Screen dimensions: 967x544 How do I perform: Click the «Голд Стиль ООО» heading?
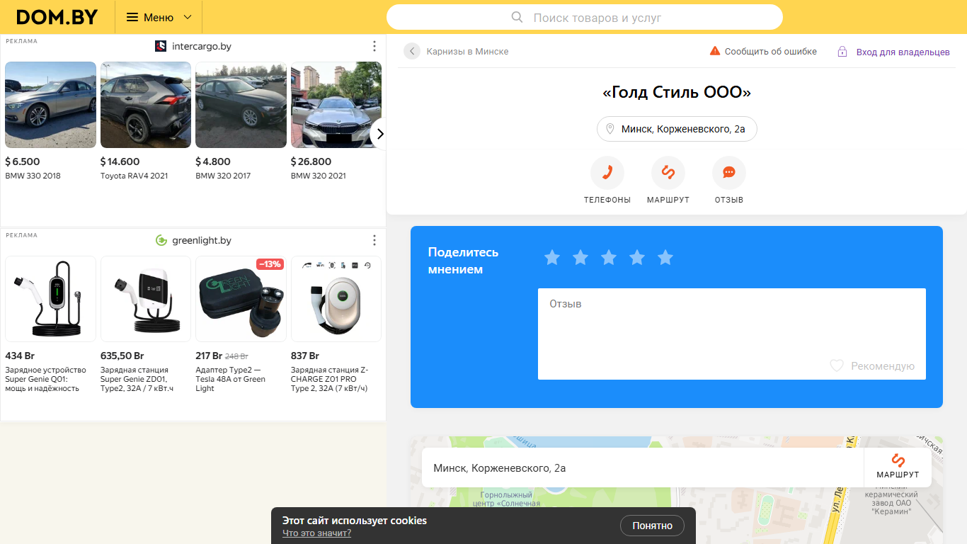677,93
